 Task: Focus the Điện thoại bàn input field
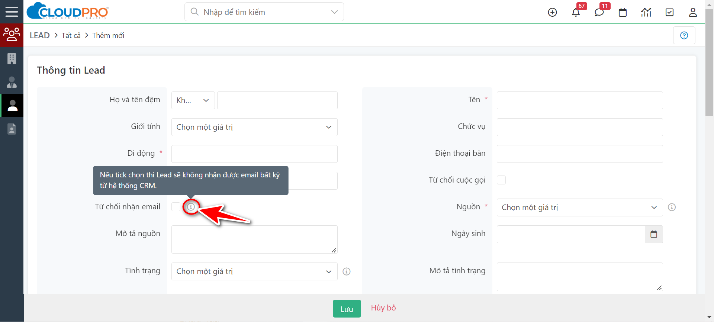[x=580, y=154]
